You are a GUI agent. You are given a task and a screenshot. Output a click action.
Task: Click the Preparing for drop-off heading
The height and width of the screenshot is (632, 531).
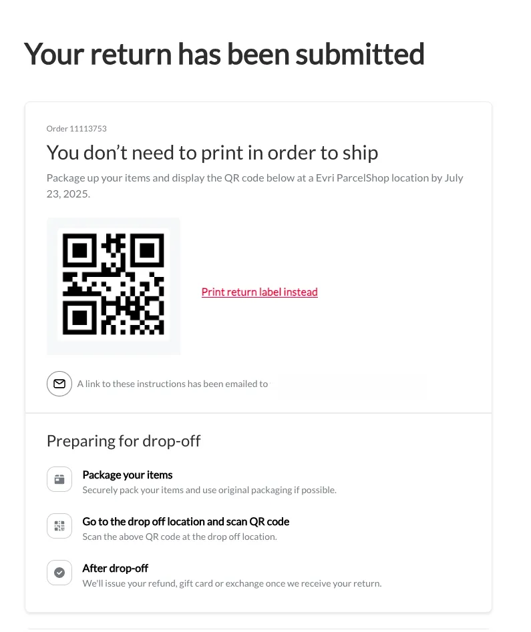click(124, 441)
